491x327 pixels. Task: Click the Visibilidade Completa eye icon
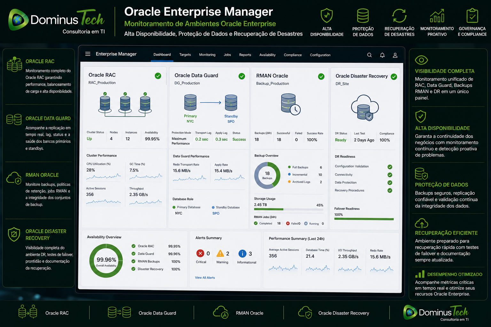point(421,60)
